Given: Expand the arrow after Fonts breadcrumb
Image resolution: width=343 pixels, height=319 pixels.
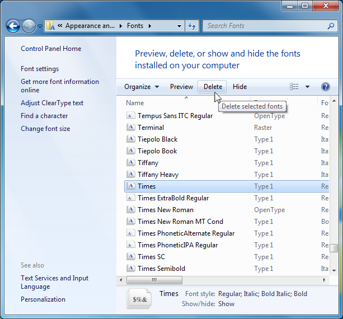Looking at the screenshot, I should pos(150,26).
